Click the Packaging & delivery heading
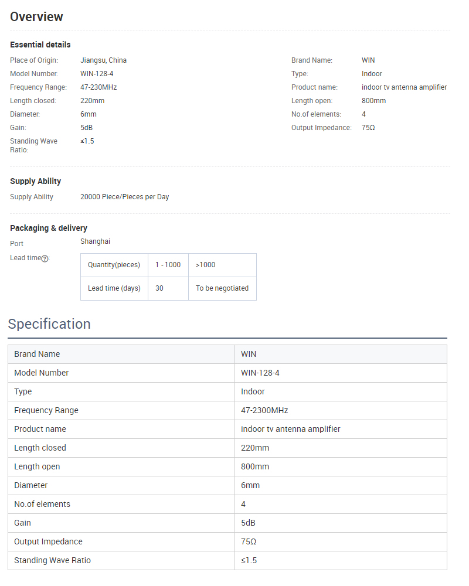 pos(49,228)
